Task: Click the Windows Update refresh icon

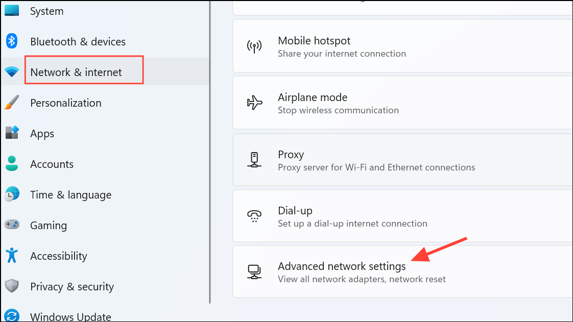Action: (x=12, y=315)
